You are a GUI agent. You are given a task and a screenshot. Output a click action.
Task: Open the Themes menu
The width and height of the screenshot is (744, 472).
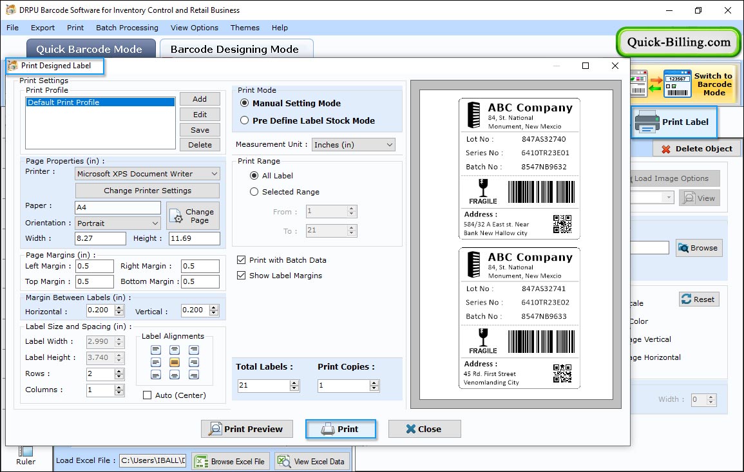(x=245, y=28)
